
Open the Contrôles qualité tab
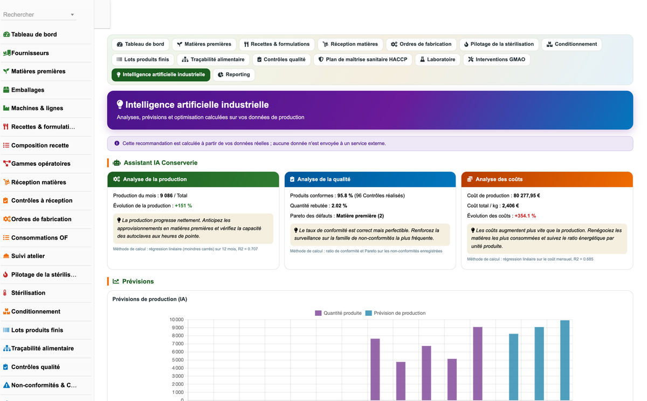[281, 59]
